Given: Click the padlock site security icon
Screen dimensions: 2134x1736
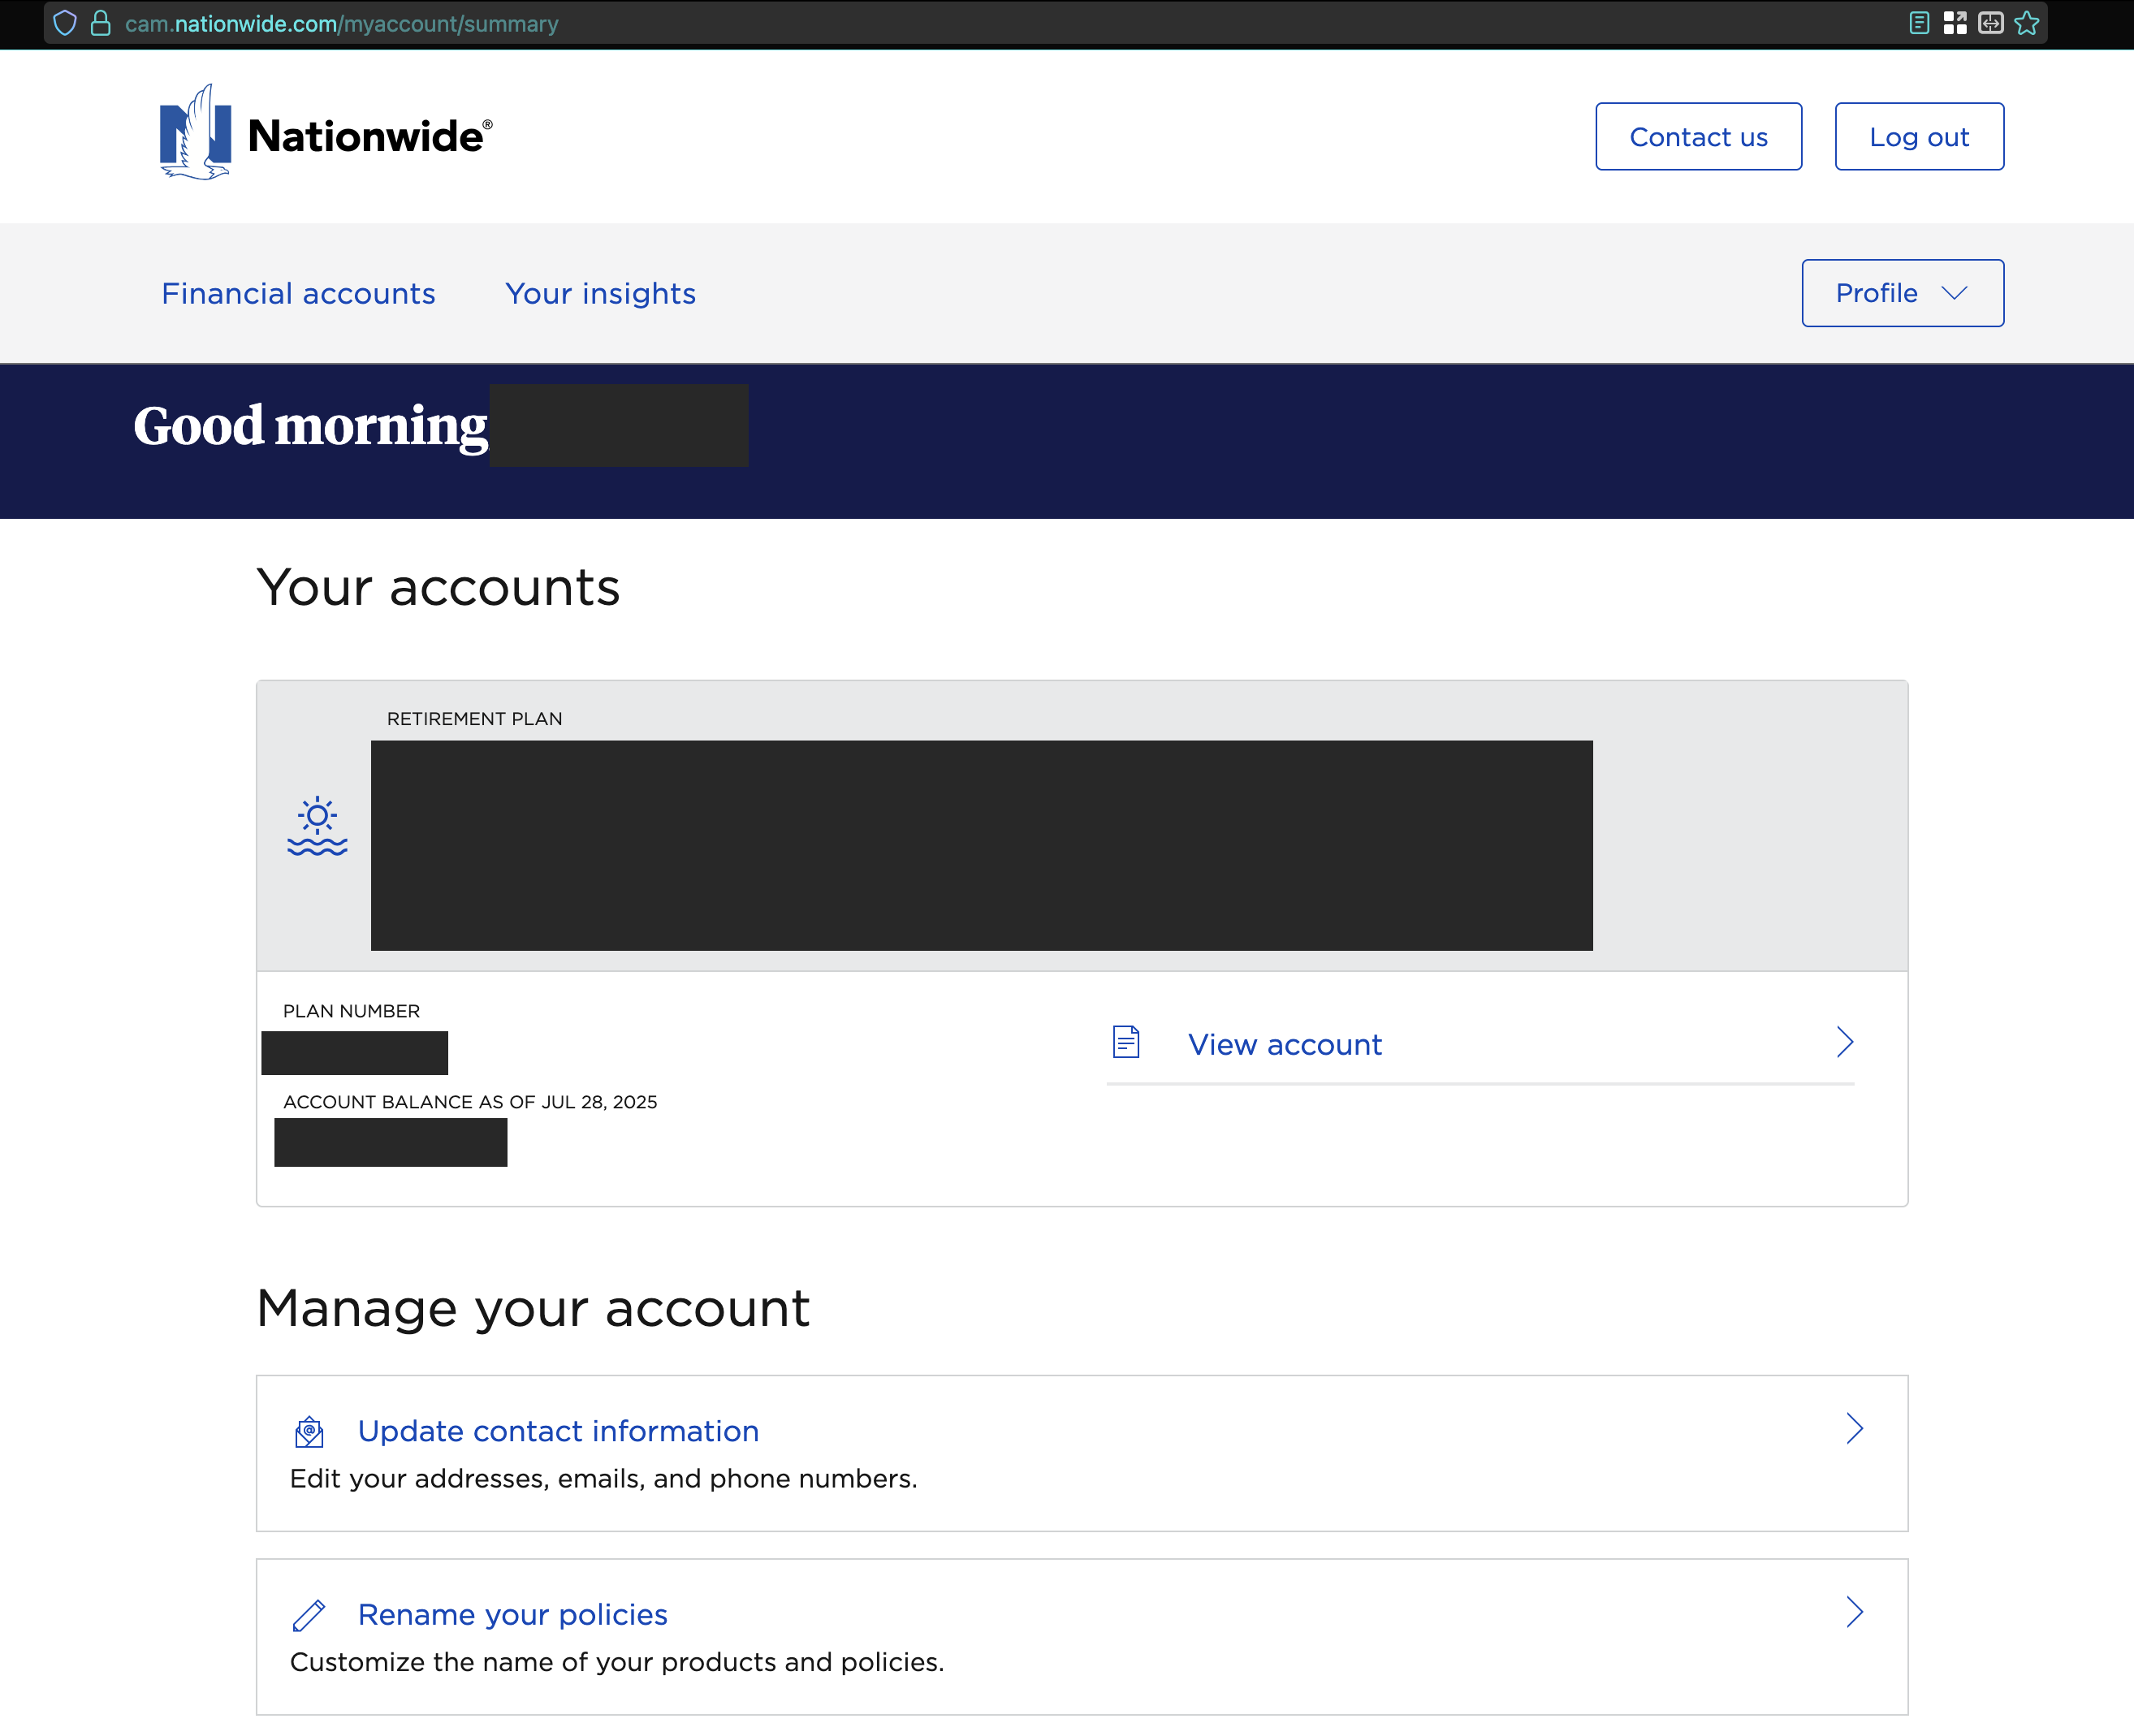Looking at the screenshot, I should pyautogui.click(x=100, y=23).
